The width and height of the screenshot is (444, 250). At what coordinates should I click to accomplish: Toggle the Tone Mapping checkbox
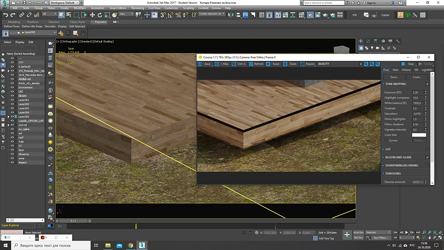click(x=427, y=84)
